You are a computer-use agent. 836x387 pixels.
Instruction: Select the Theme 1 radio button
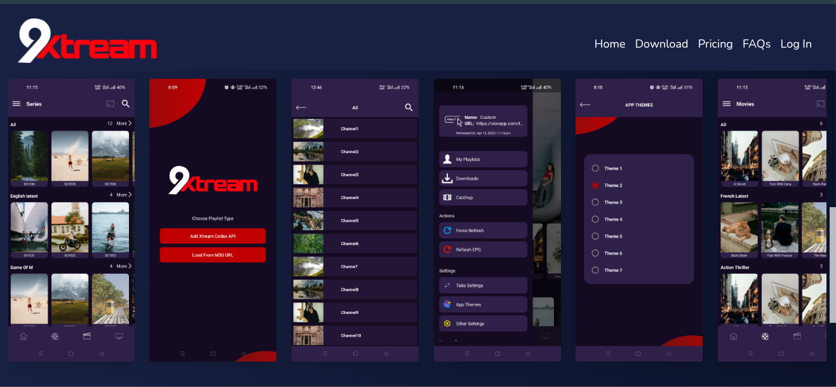tap(595, 168)
